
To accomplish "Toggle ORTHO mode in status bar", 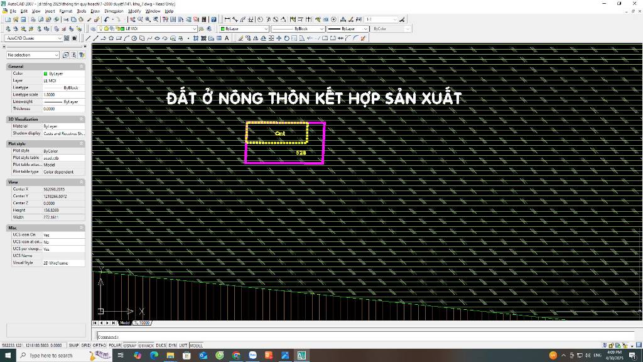I will 100,346.
